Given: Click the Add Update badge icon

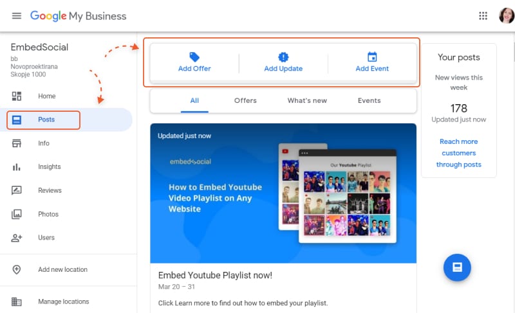Looking at the screenshot, I should [283, 57].
